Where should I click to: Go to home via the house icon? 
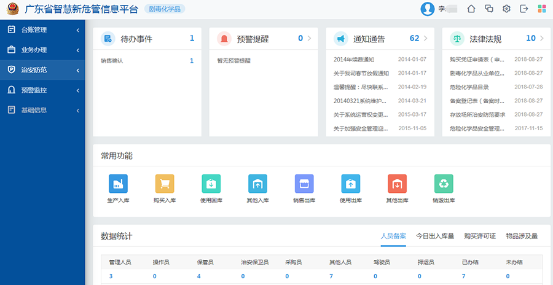point(471,9)
